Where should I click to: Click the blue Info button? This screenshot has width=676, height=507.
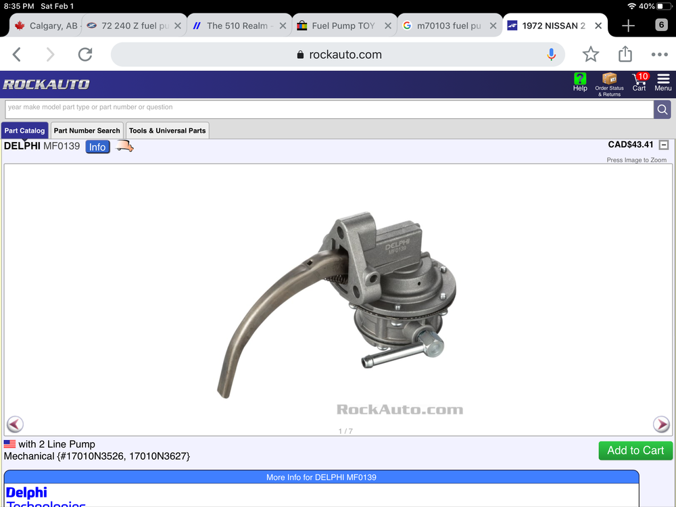pos(97,147)
